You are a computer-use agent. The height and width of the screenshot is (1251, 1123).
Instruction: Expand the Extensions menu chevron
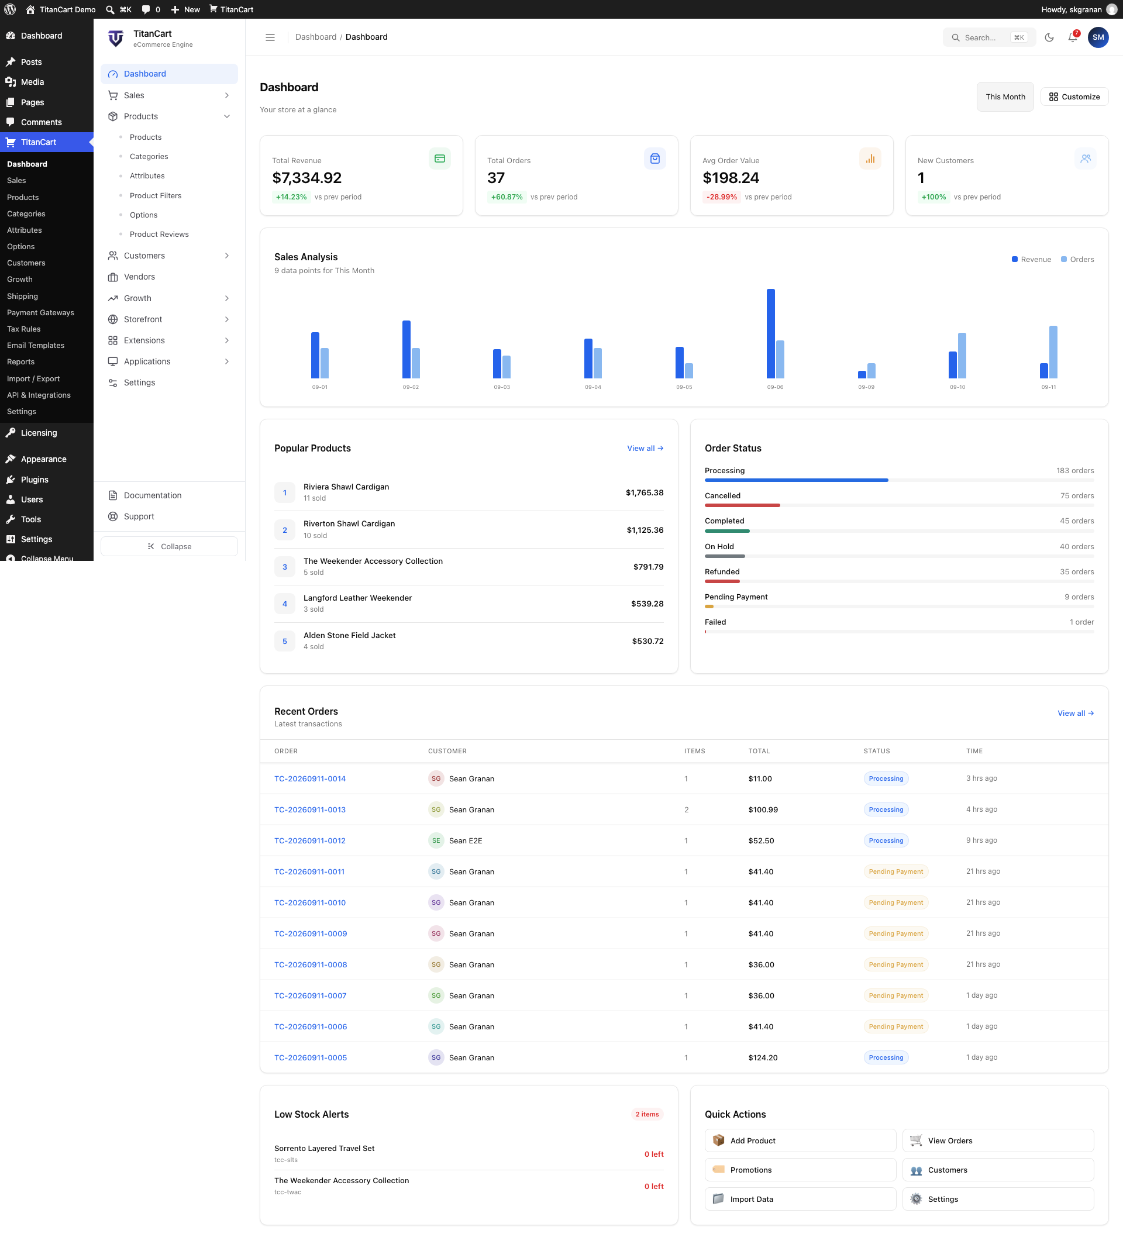point(227,340)
